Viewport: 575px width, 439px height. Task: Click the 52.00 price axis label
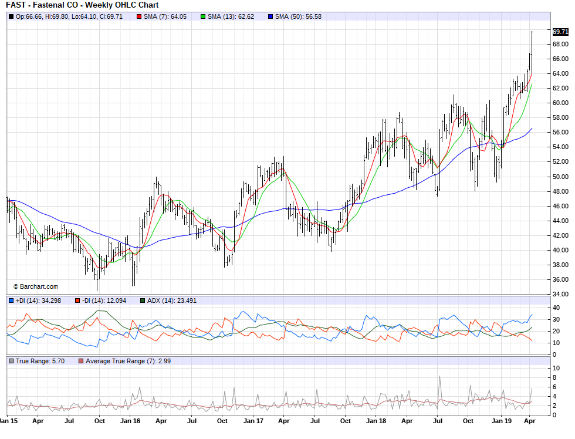(560, 162)
